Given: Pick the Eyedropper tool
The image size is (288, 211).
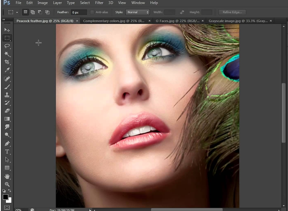Looking at the screenshot, I should 7,70.
